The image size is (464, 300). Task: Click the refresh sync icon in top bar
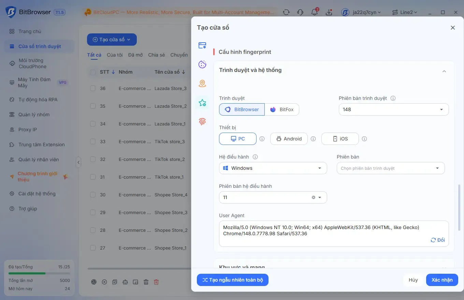[286, 12]
